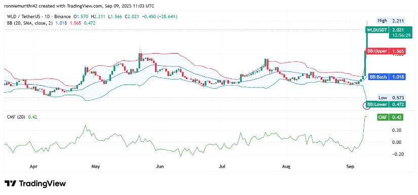Click the green BB lower value 0.472 in legend
Image resolution: width=418 pixels, height=195 pixels.
(90, 23)
